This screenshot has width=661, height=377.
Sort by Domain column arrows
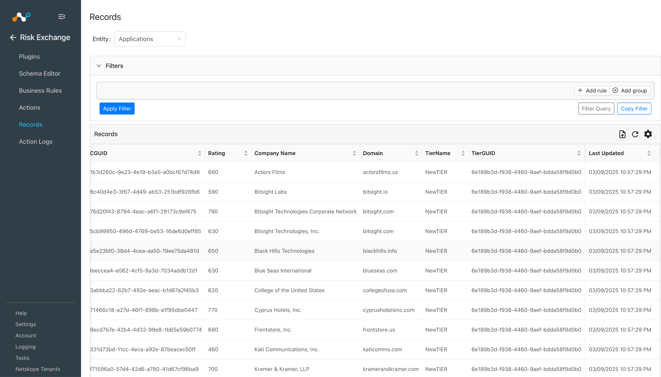tap(417, 153)
